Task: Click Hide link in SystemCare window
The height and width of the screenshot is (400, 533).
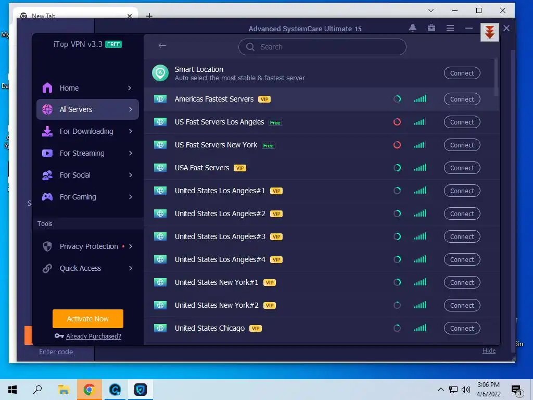Action: click(x=489, y=351)
